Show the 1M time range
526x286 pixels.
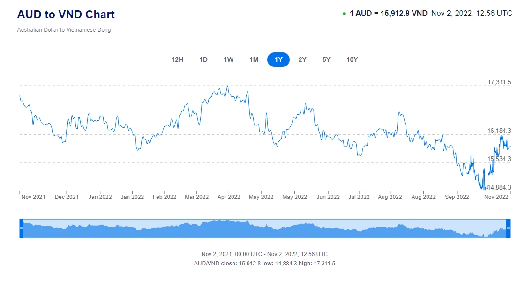tap(254, 59)
